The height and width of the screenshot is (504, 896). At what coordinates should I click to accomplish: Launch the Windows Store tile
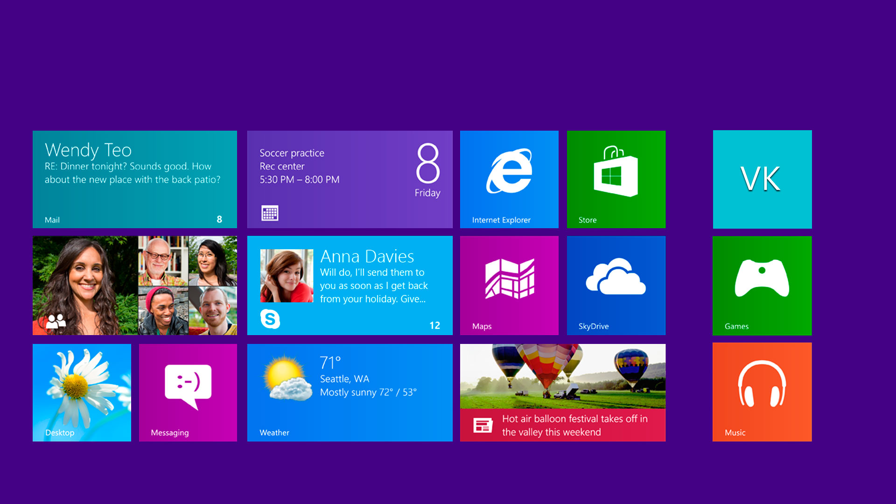[x=616, y=179]
